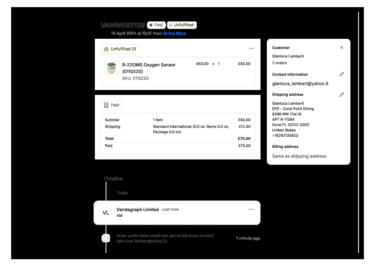The height and width of the screenshot is (265, 375).
Task: Click the Paid receipt icon in payment card
Action: click(x=106, y=105)
